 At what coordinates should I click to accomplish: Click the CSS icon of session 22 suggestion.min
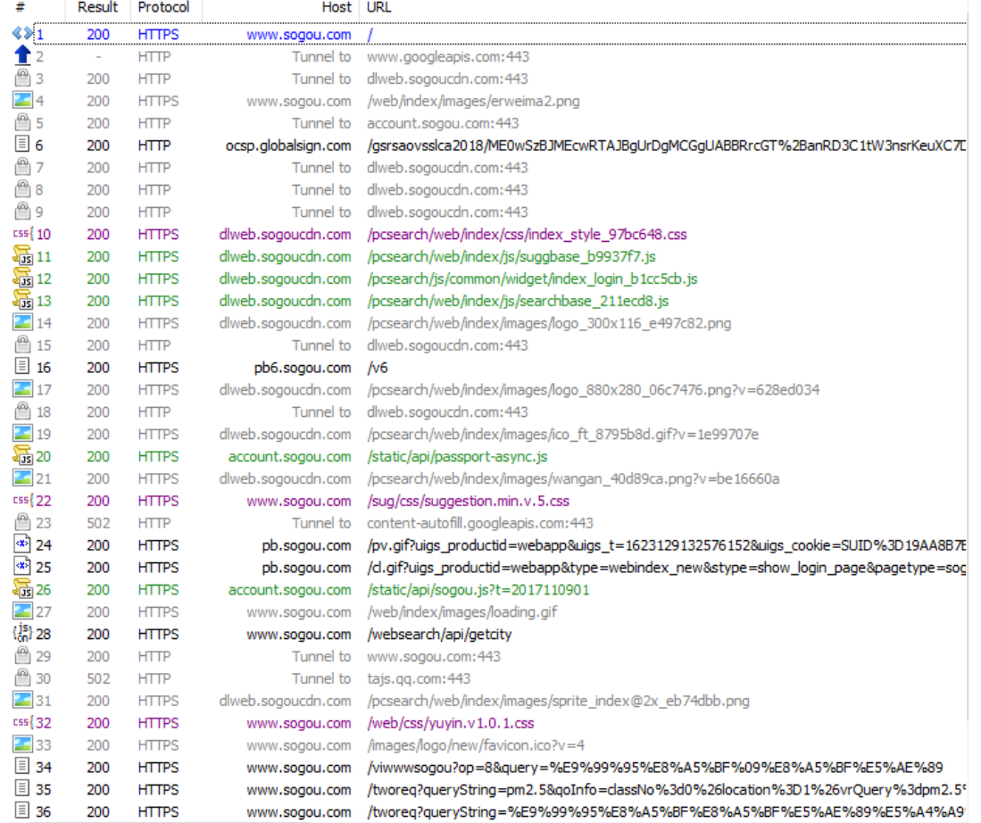click(x=22, y=500)
